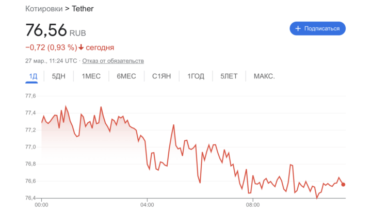Image resolution: width=387 pixels, height=213 pixels.
Task: Open the Отказ от обязательств link
Action: pos(113,61)
